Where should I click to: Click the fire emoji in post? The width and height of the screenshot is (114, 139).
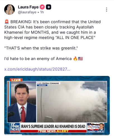coord(75,59)
